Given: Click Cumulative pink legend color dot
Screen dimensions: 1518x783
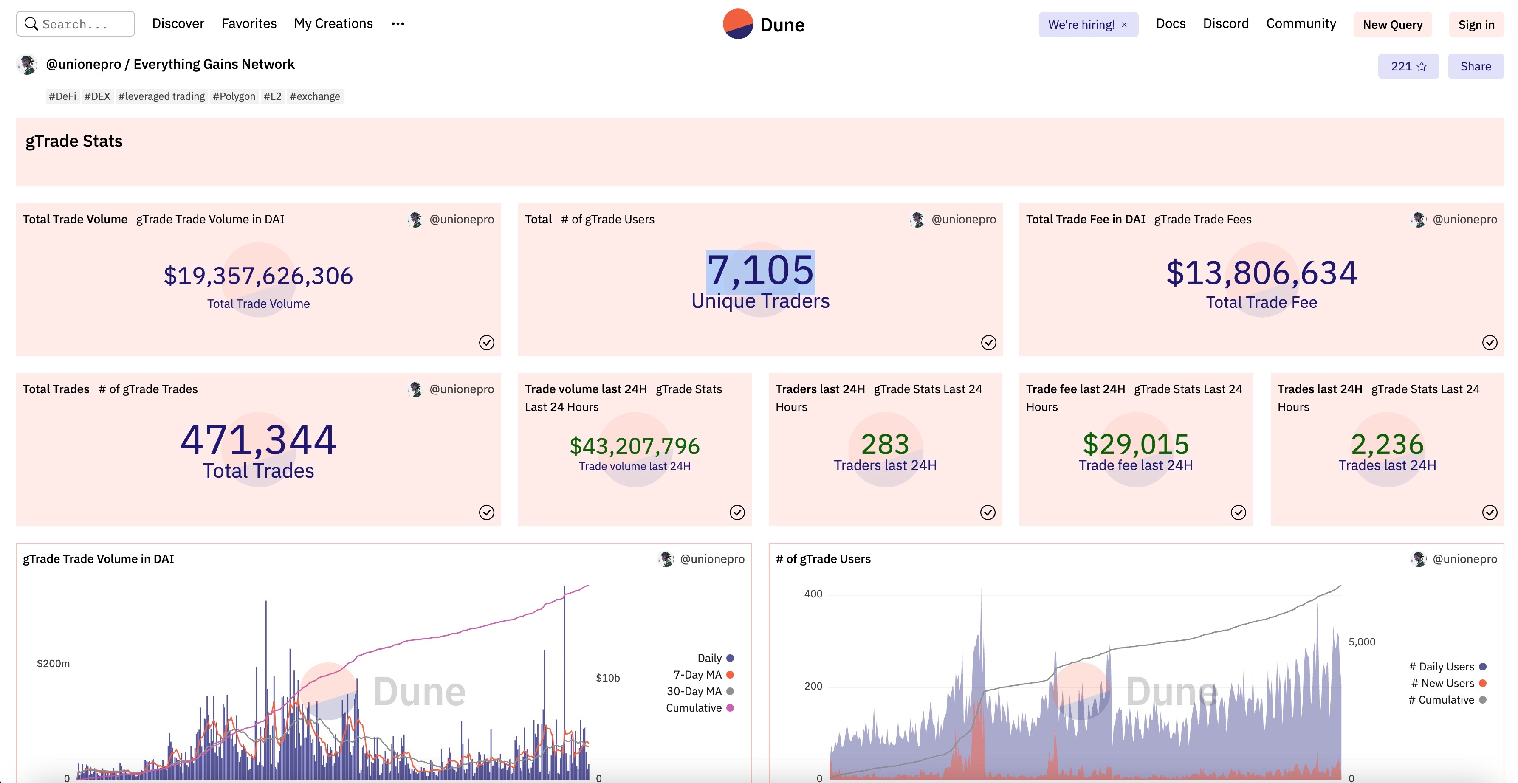Looking at the screenshot, I should coord(730,707).
